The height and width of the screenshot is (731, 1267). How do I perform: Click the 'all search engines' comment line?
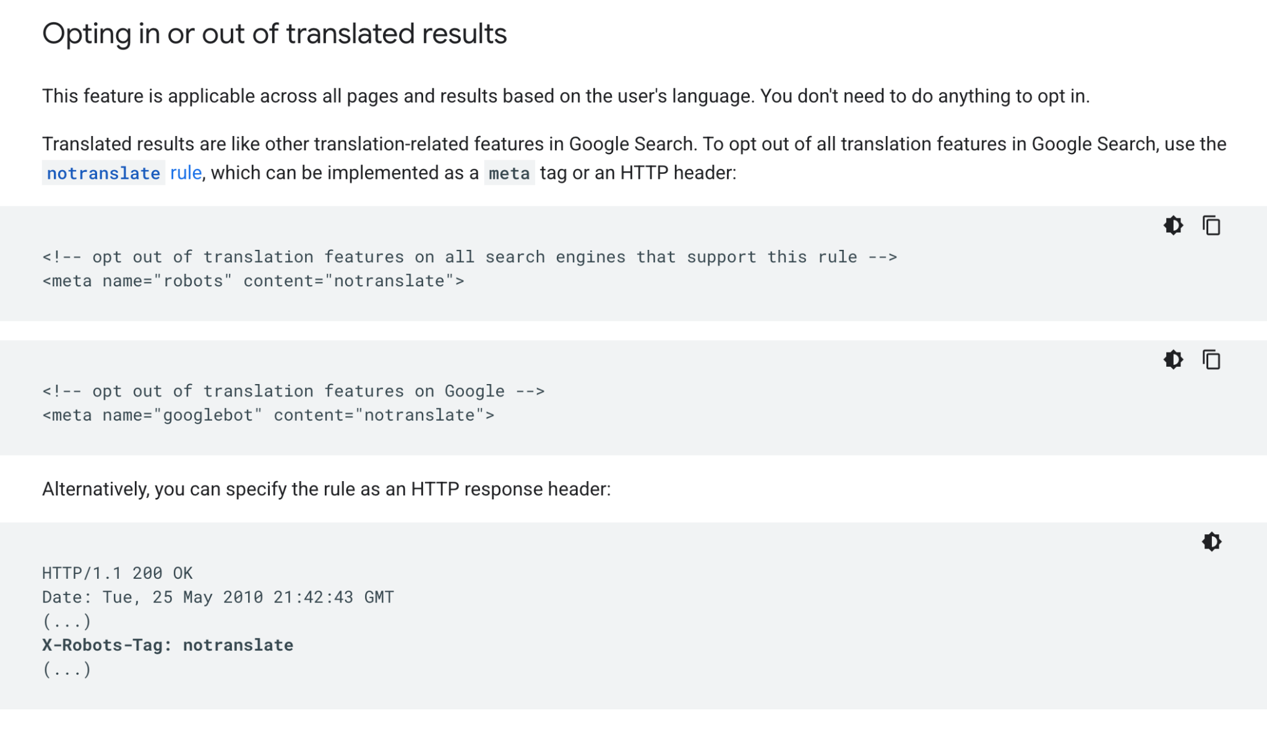469,257
